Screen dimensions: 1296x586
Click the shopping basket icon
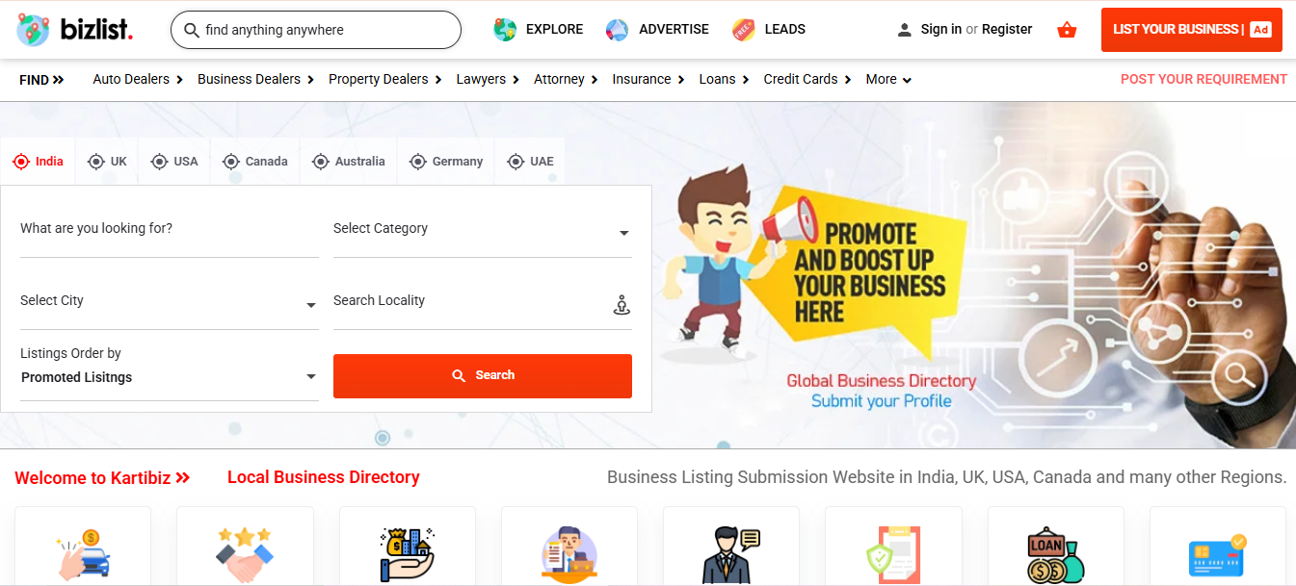pyautogui.click(x=1067, y=30)
